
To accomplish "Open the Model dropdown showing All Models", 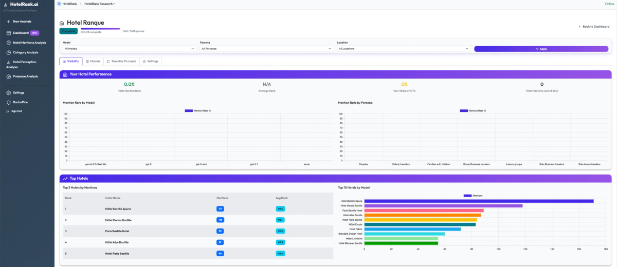I will (x=130, y=49).
